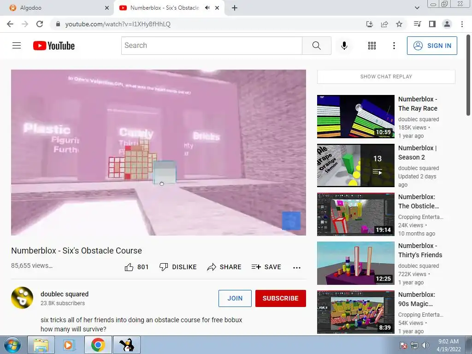Click the 'Numberblox - The Ray Race' title
The image size is (472, 354).
pyautogui.click(x=418, y=104)
